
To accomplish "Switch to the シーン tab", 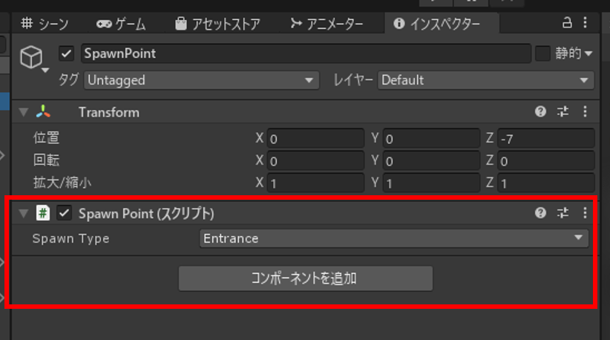I will 45,24.
